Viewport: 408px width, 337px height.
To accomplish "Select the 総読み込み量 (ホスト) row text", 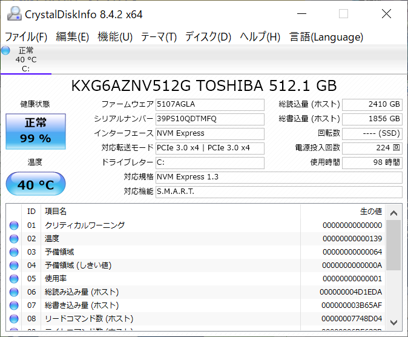I will pyautogui.click(x=82, y=292).
